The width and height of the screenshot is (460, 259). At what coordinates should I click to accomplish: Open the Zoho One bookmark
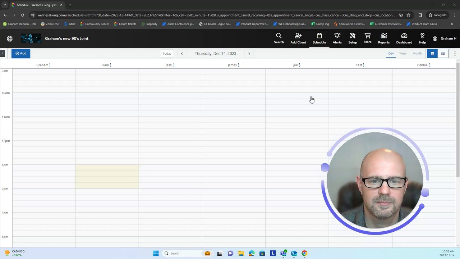coord(50,24)
